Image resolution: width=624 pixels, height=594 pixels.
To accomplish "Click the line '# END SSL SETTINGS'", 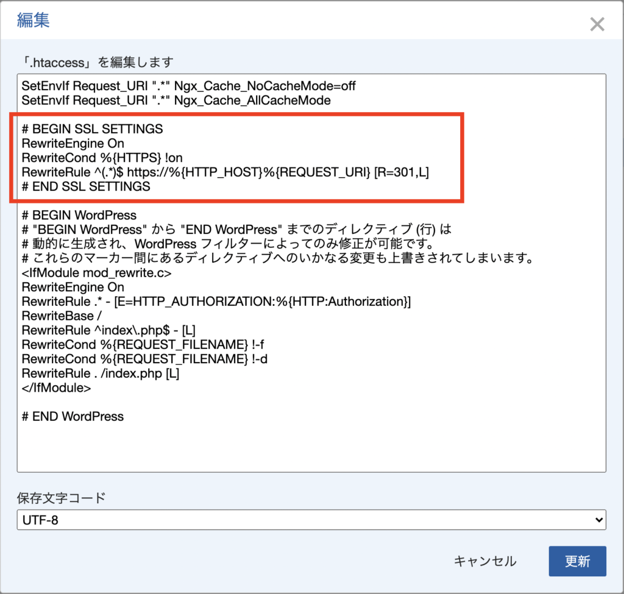I will point(86,186).
